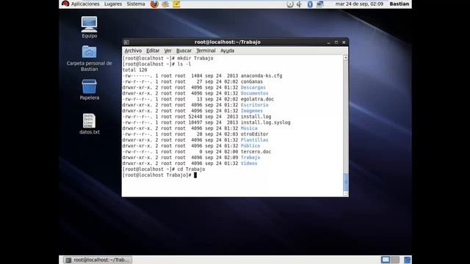Open the terminal window menu icon
Viewport: 470px width, 264px height.
[x=126, y=43]
